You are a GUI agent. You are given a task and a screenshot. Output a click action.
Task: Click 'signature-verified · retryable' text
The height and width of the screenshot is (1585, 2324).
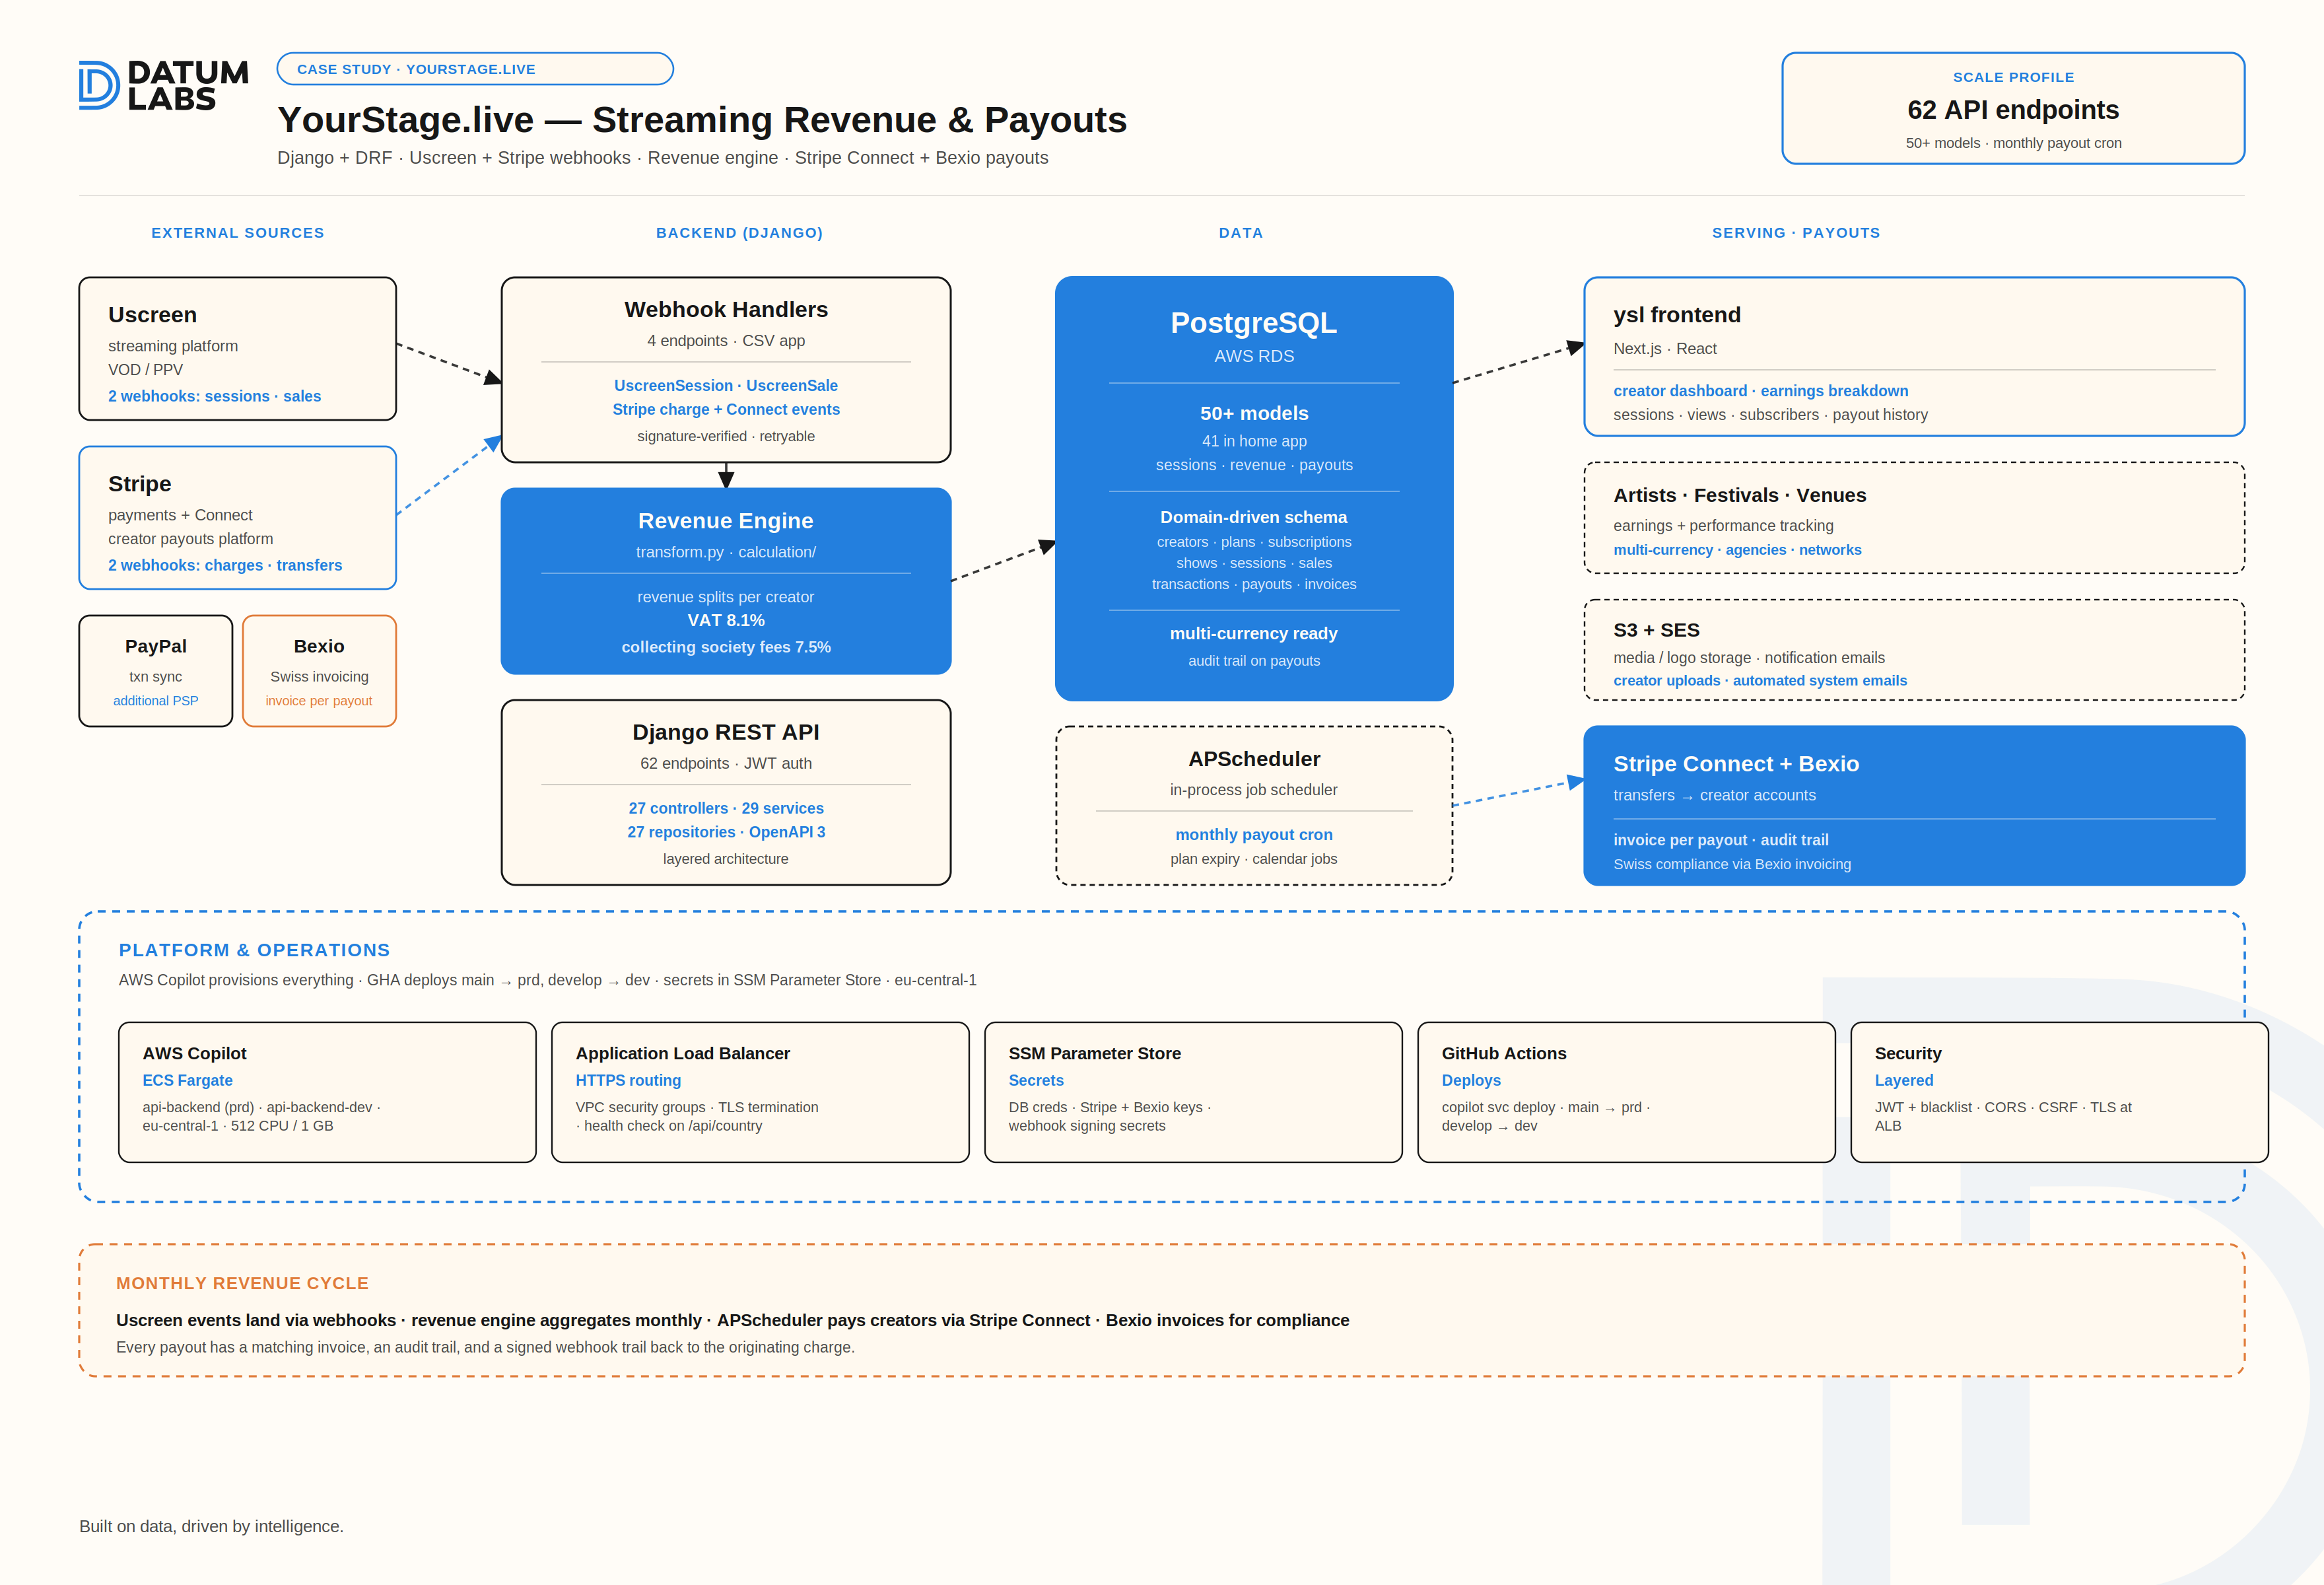coord(726,436)
